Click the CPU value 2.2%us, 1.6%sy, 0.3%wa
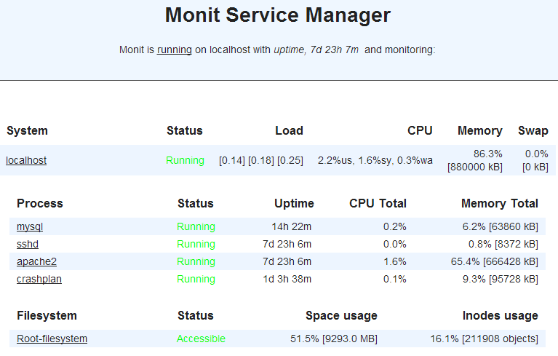Viewport: 558px width, 356px height. (375, 161)
